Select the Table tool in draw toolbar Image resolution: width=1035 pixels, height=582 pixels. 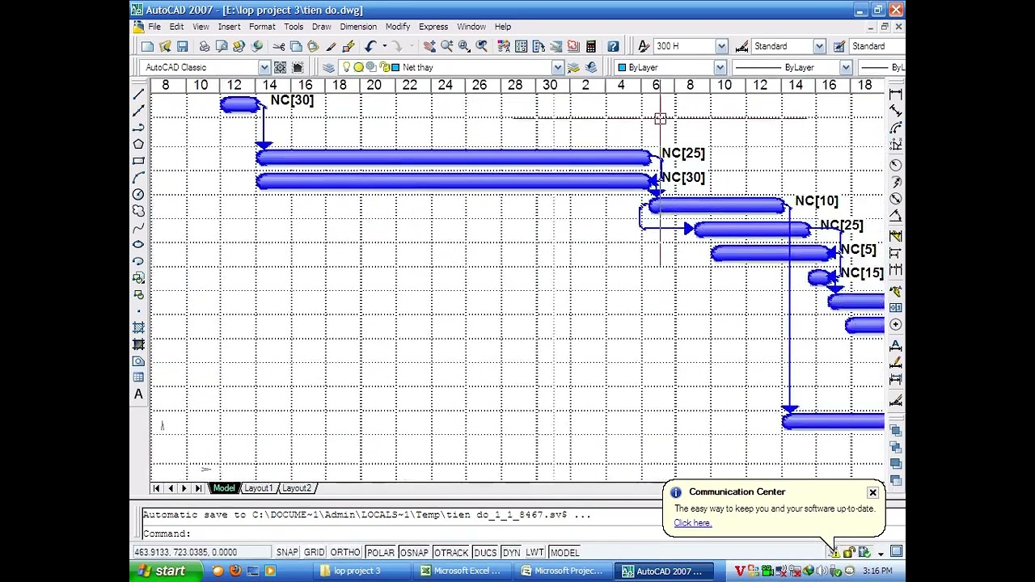coord(138,377)
